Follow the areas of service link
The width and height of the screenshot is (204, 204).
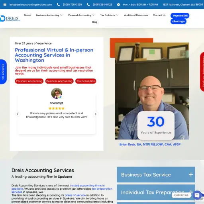click(x=75, y=195)
